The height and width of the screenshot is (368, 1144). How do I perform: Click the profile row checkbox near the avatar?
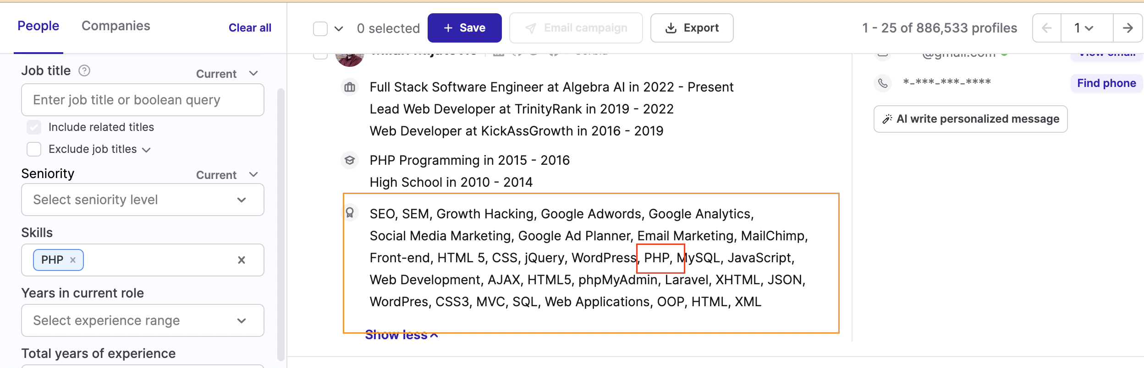coord(320,56)
